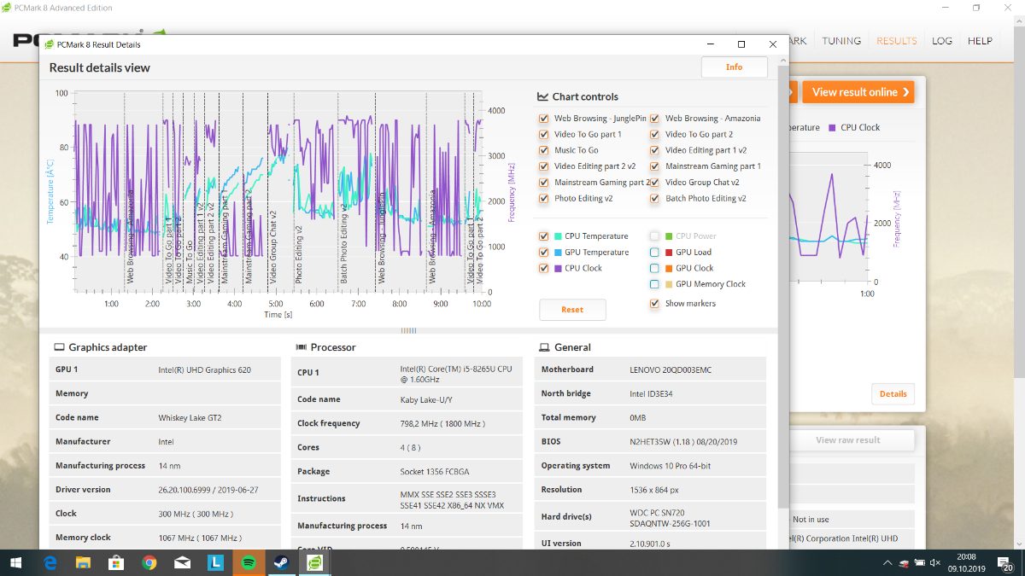Image resolution: width=1025 pixels, height=576 pixels.
Task: Enable the GPU Load chart series
Action: point(655,253)
